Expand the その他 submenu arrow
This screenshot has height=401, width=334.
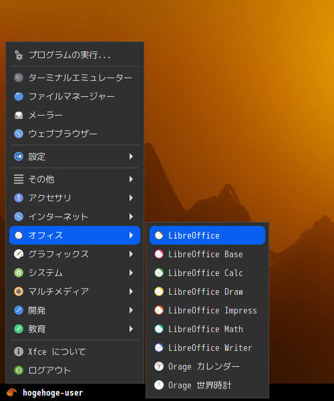131,179
